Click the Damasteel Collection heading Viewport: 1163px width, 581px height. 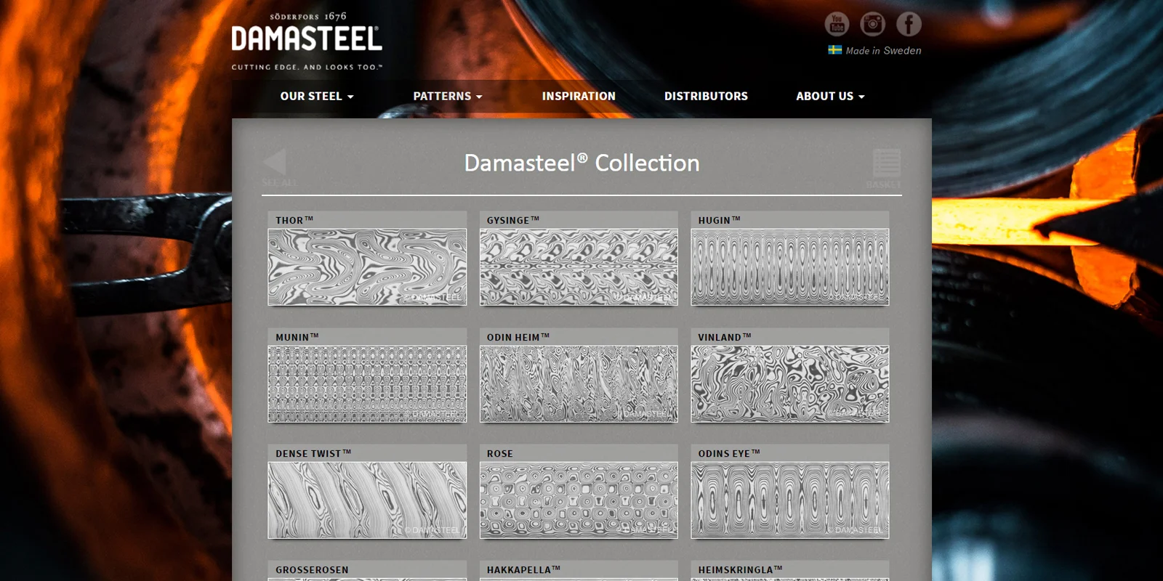tap(581, 163)
